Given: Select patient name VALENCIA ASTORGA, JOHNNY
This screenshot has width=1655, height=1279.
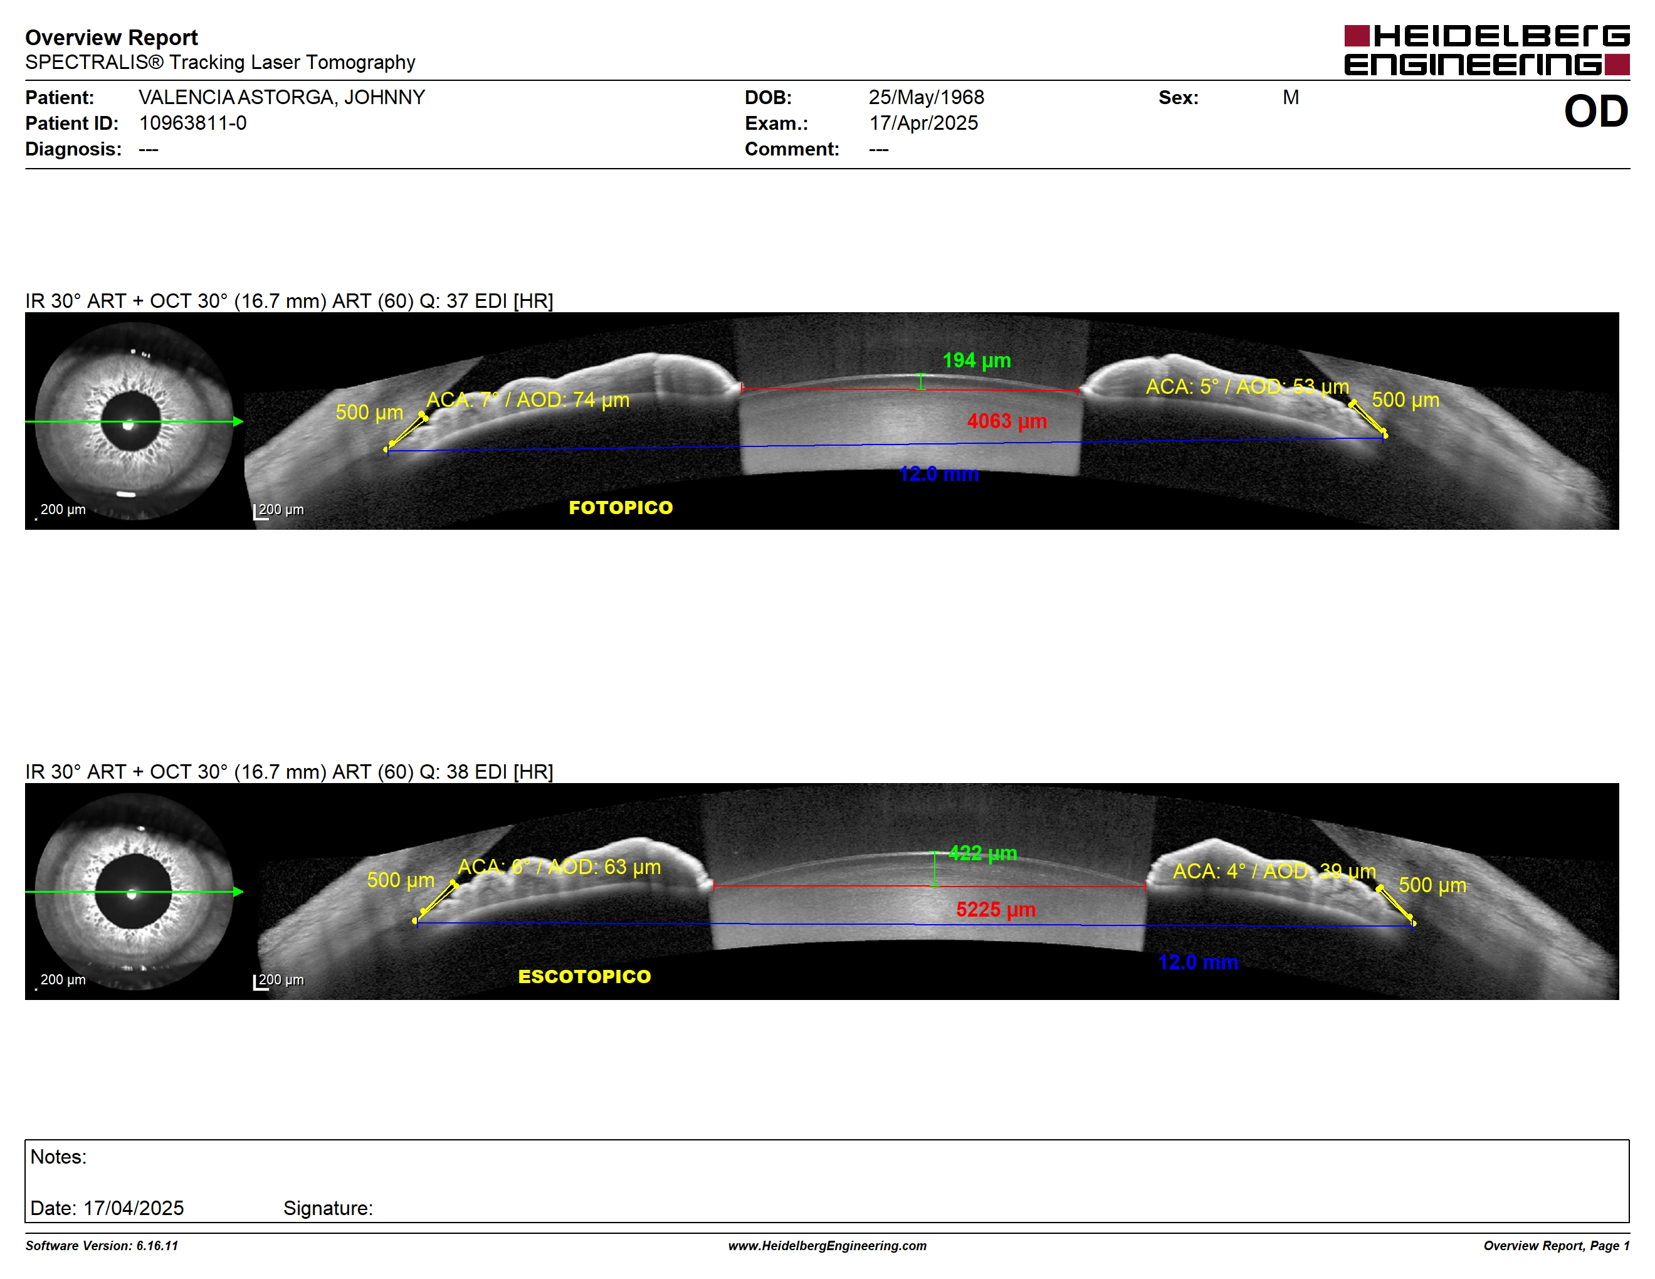Looking at the screenshot, I should [x=282, y=97].
